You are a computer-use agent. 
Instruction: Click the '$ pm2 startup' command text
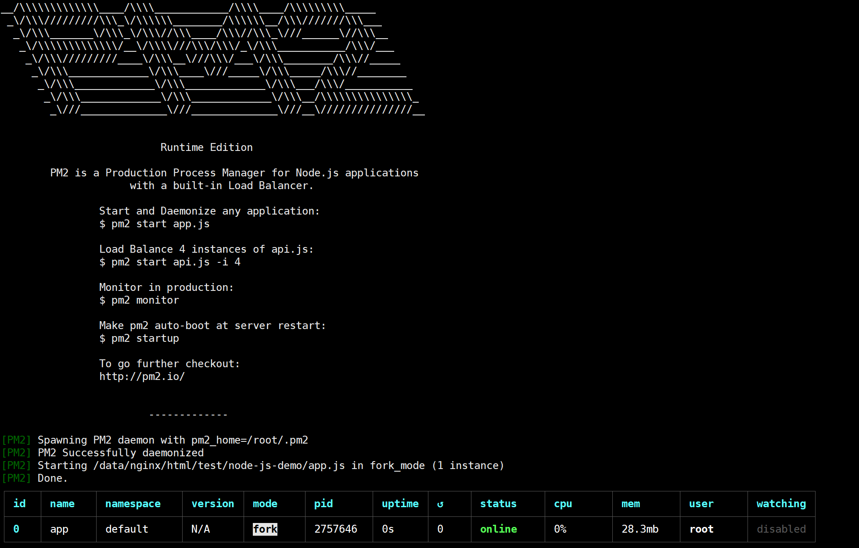click(x=139, y=338)
